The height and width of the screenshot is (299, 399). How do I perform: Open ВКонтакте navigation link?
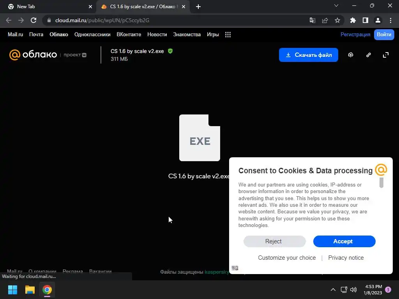coord(129,34)
